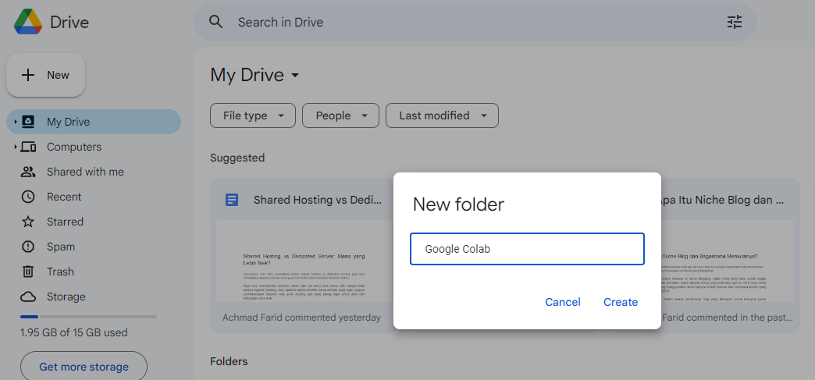Click the Computers devices icon
The width and height of the screenshot is (815, 380).
click(x=28, y=147)
